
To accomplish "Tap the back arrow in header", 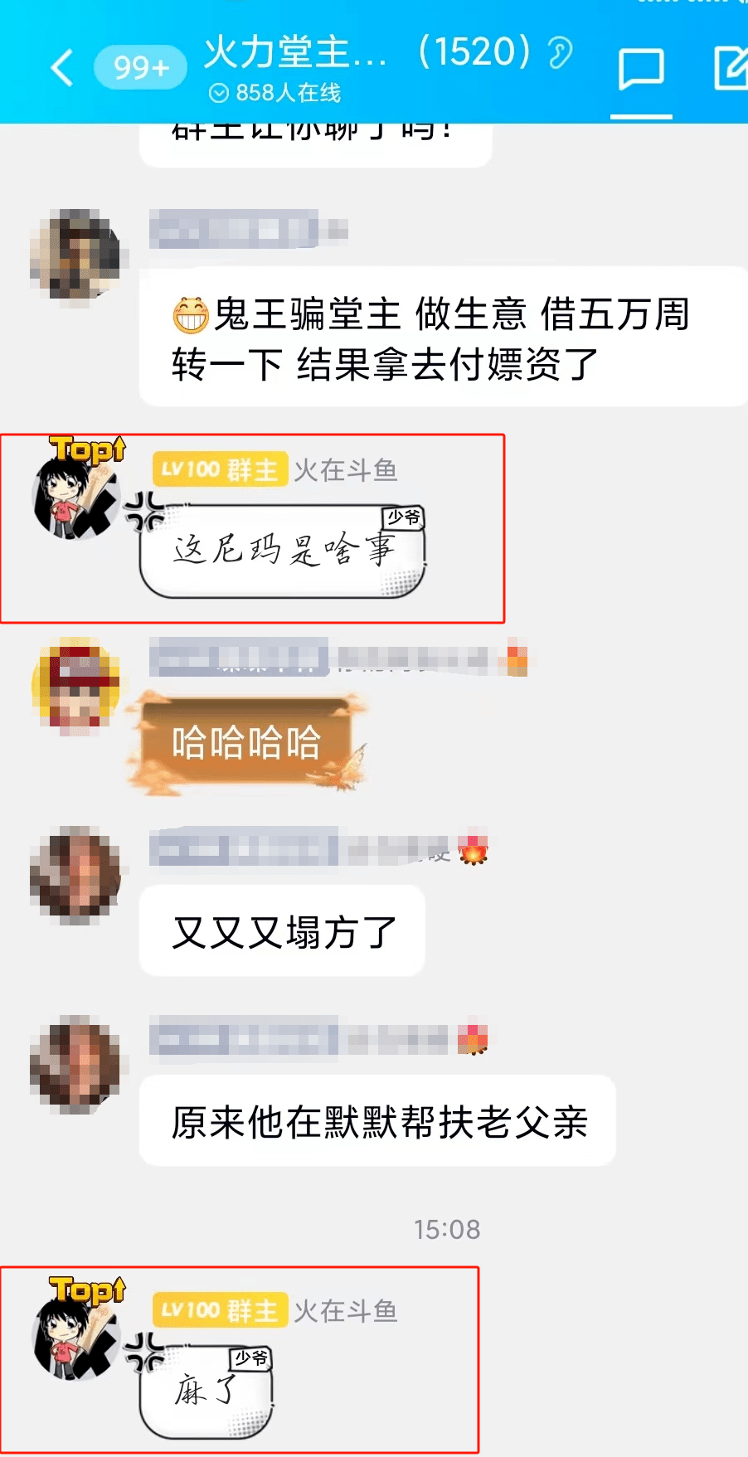I will (63, 67).
